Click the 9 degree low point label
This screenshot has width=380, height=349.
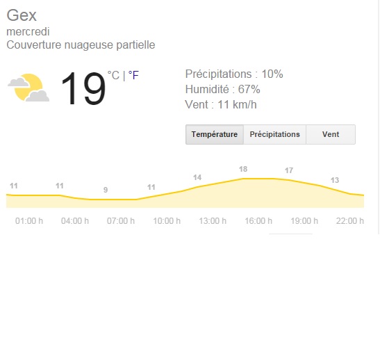[106, 190]
